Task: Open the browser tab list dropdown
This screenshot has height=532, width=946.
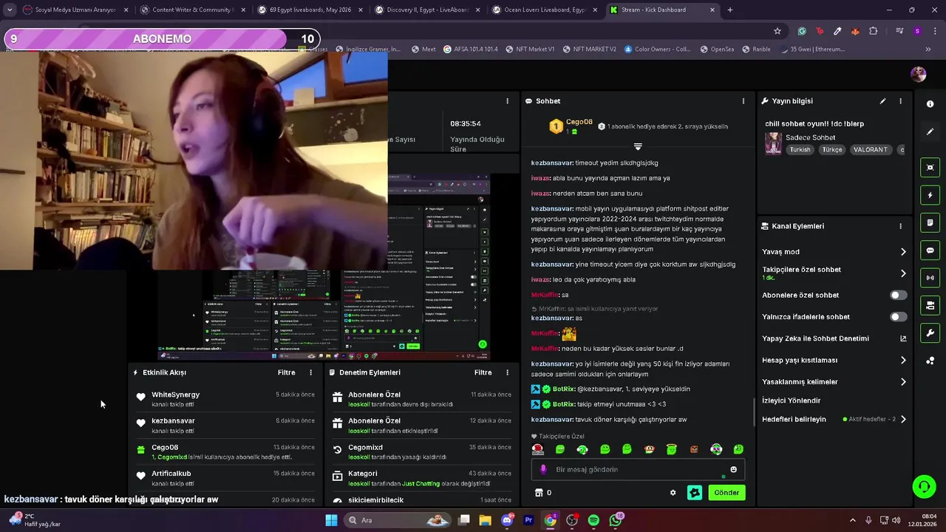Action: pos(10,10)
